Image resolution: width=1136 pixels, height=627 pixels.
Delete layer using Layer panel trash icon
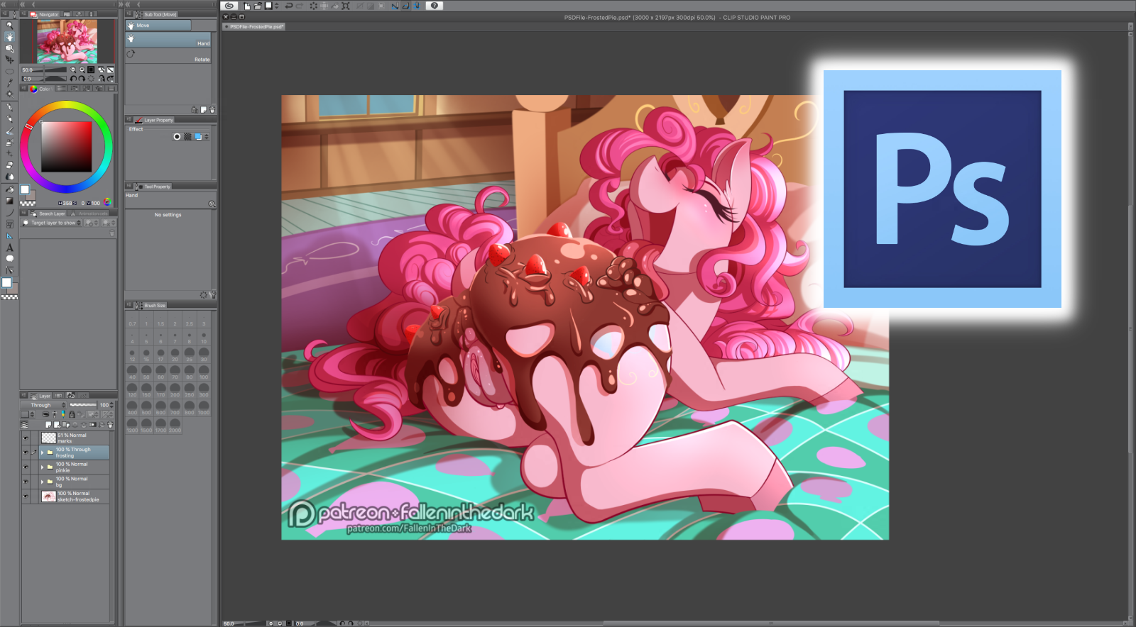[110, 425]
